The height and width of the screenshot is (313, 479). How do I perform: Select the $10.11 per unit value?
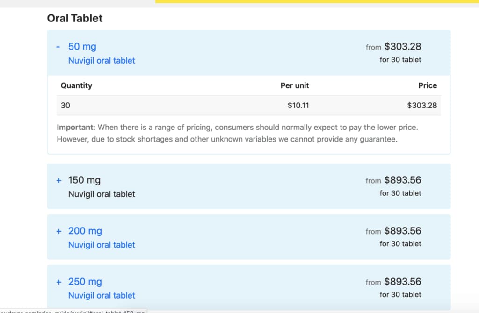coord(298,105)
